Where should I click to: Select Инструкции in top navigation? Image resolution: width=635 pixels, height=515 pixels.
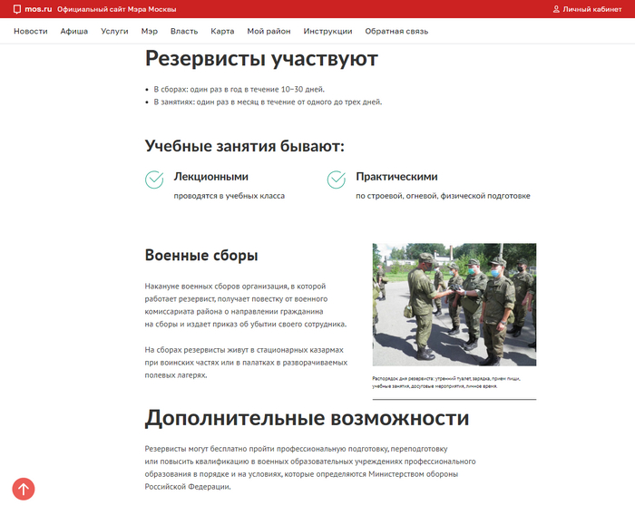[327, 31]
